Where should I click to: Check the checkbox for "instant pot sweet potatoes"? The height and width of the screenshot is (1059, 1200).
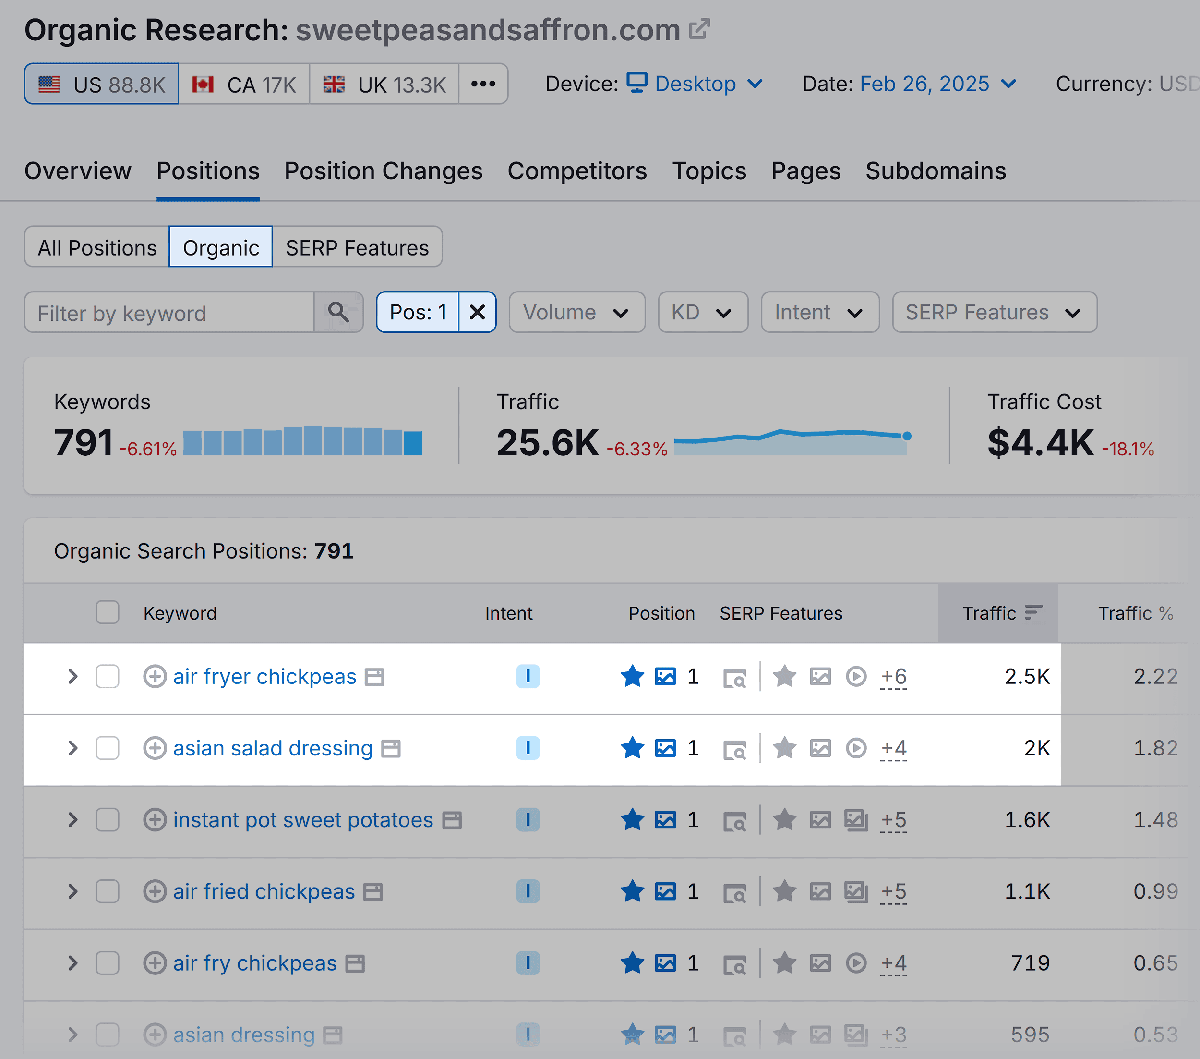(x=108, y=820)
